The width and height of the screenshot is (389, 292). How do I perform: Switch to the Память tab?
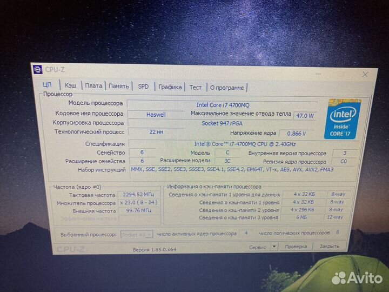[x=118, y=86]
